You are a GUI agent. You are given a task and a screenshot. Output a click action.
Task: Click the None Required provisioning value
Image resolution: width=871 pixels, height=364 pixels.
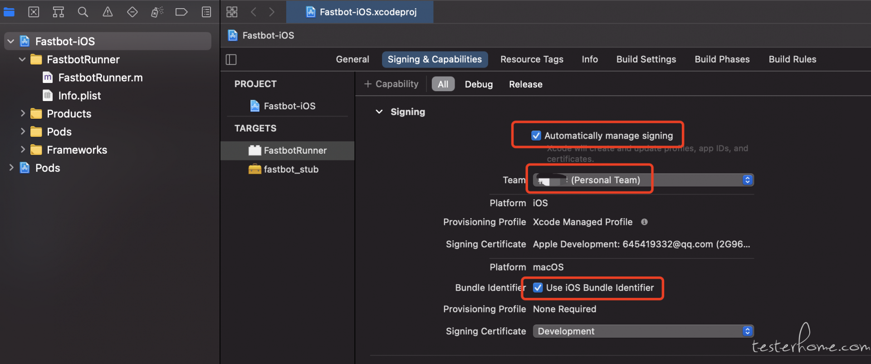565,309
